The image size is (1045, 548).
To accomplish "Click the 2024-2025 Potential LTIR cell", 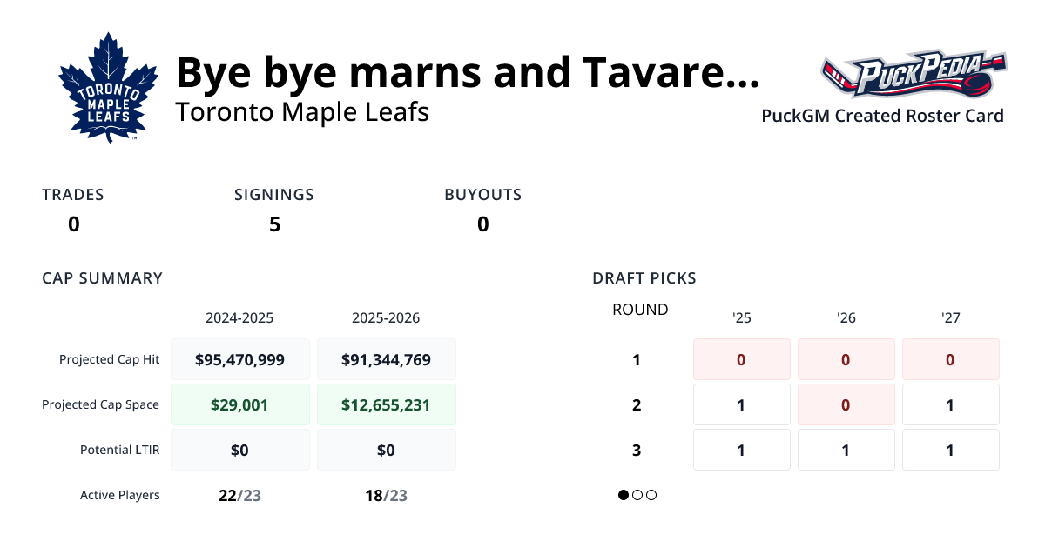I will [239, 450].
